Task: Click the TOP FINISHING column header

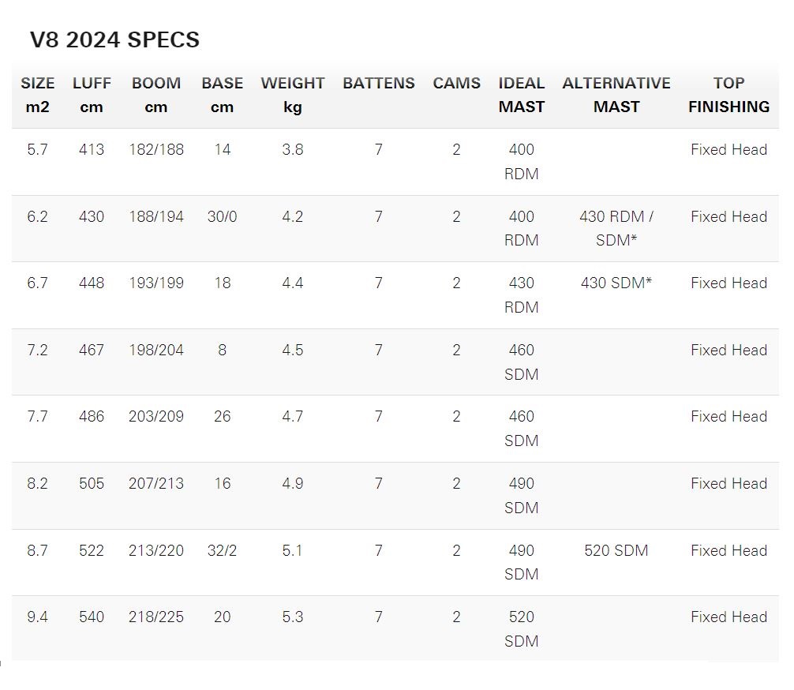Action: (728, 95)
